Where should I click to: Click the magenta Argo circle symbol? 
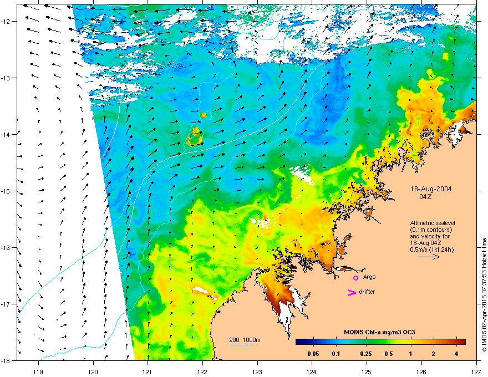click(355, 278)
